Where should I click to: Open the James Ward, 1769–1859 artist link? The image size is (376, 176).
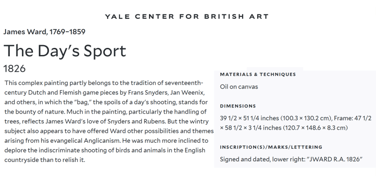pos(44,32)
